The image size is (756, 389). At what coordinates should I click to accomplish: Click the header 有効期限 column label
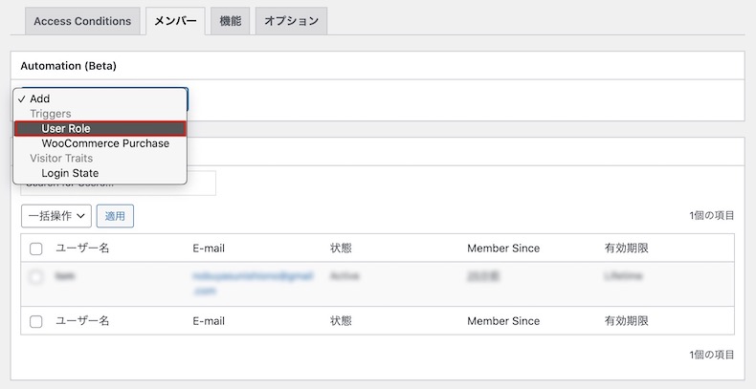(626, 249)
